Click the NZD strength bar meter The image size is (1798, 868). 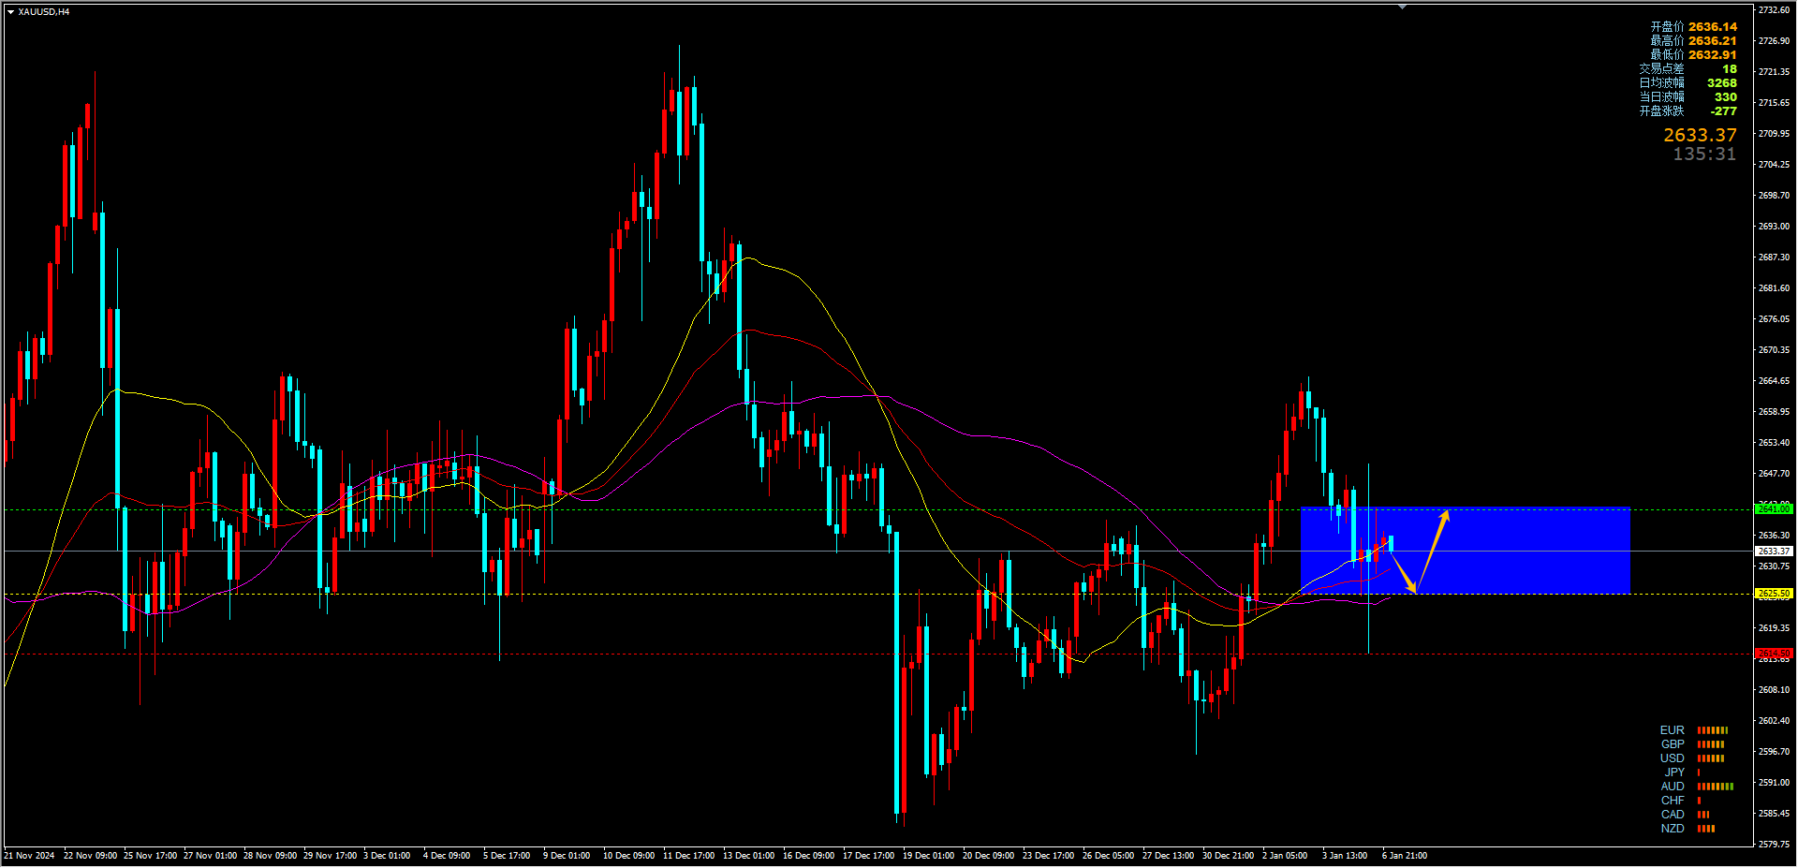pyautogui.click(x=1706, y=829)
